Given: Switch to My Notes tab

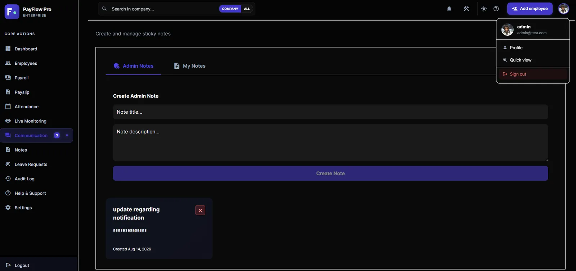Looking at the screenshot, I should (x=190, y=66).
